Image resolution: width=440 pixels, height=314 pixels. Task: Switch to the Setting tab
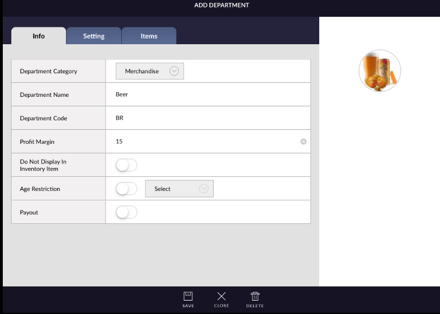point(94,36)
